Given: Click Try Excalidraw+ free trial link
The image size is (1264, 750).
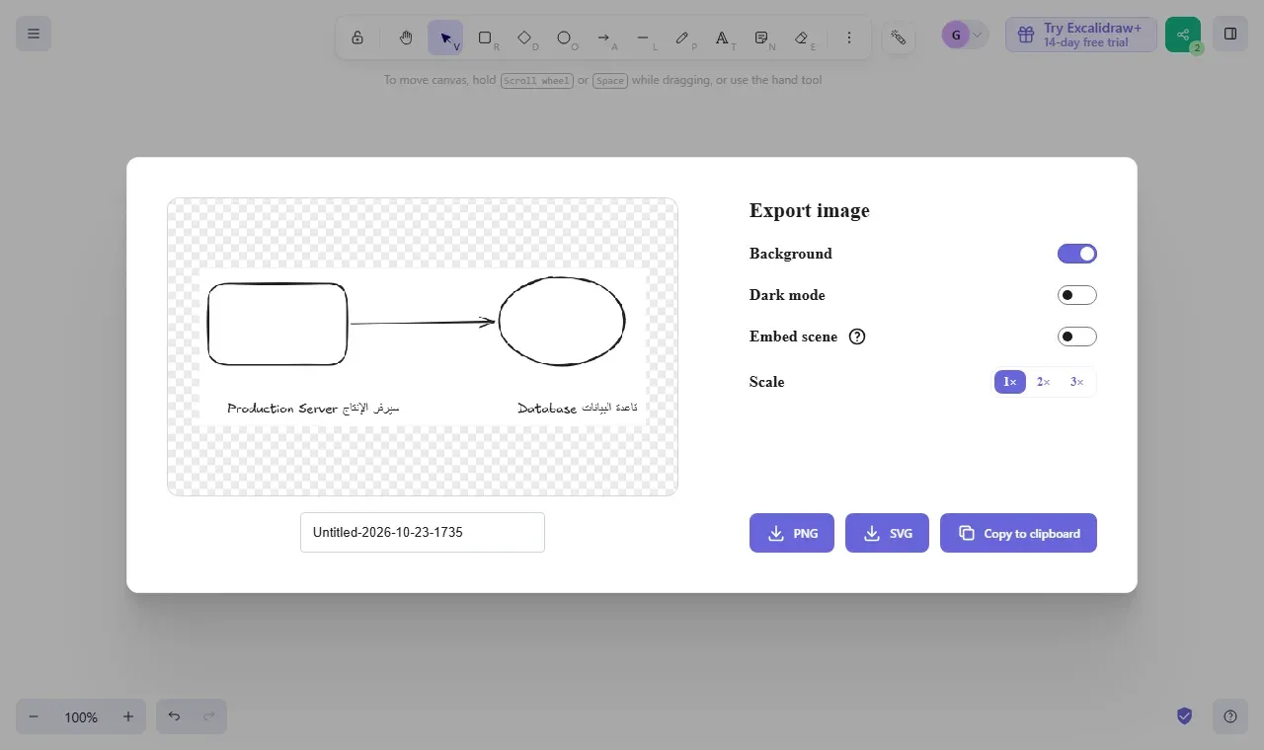Looking at the screenshot, I should (1081, 35).
